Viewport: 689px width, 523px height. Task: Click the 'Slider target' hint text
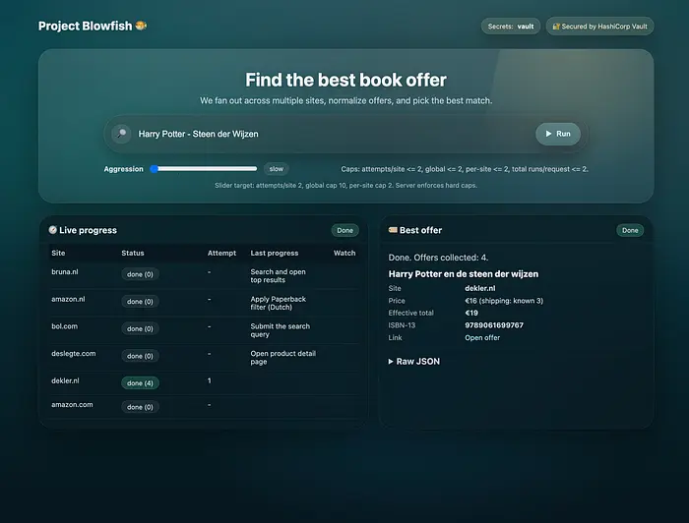point(345,185)
